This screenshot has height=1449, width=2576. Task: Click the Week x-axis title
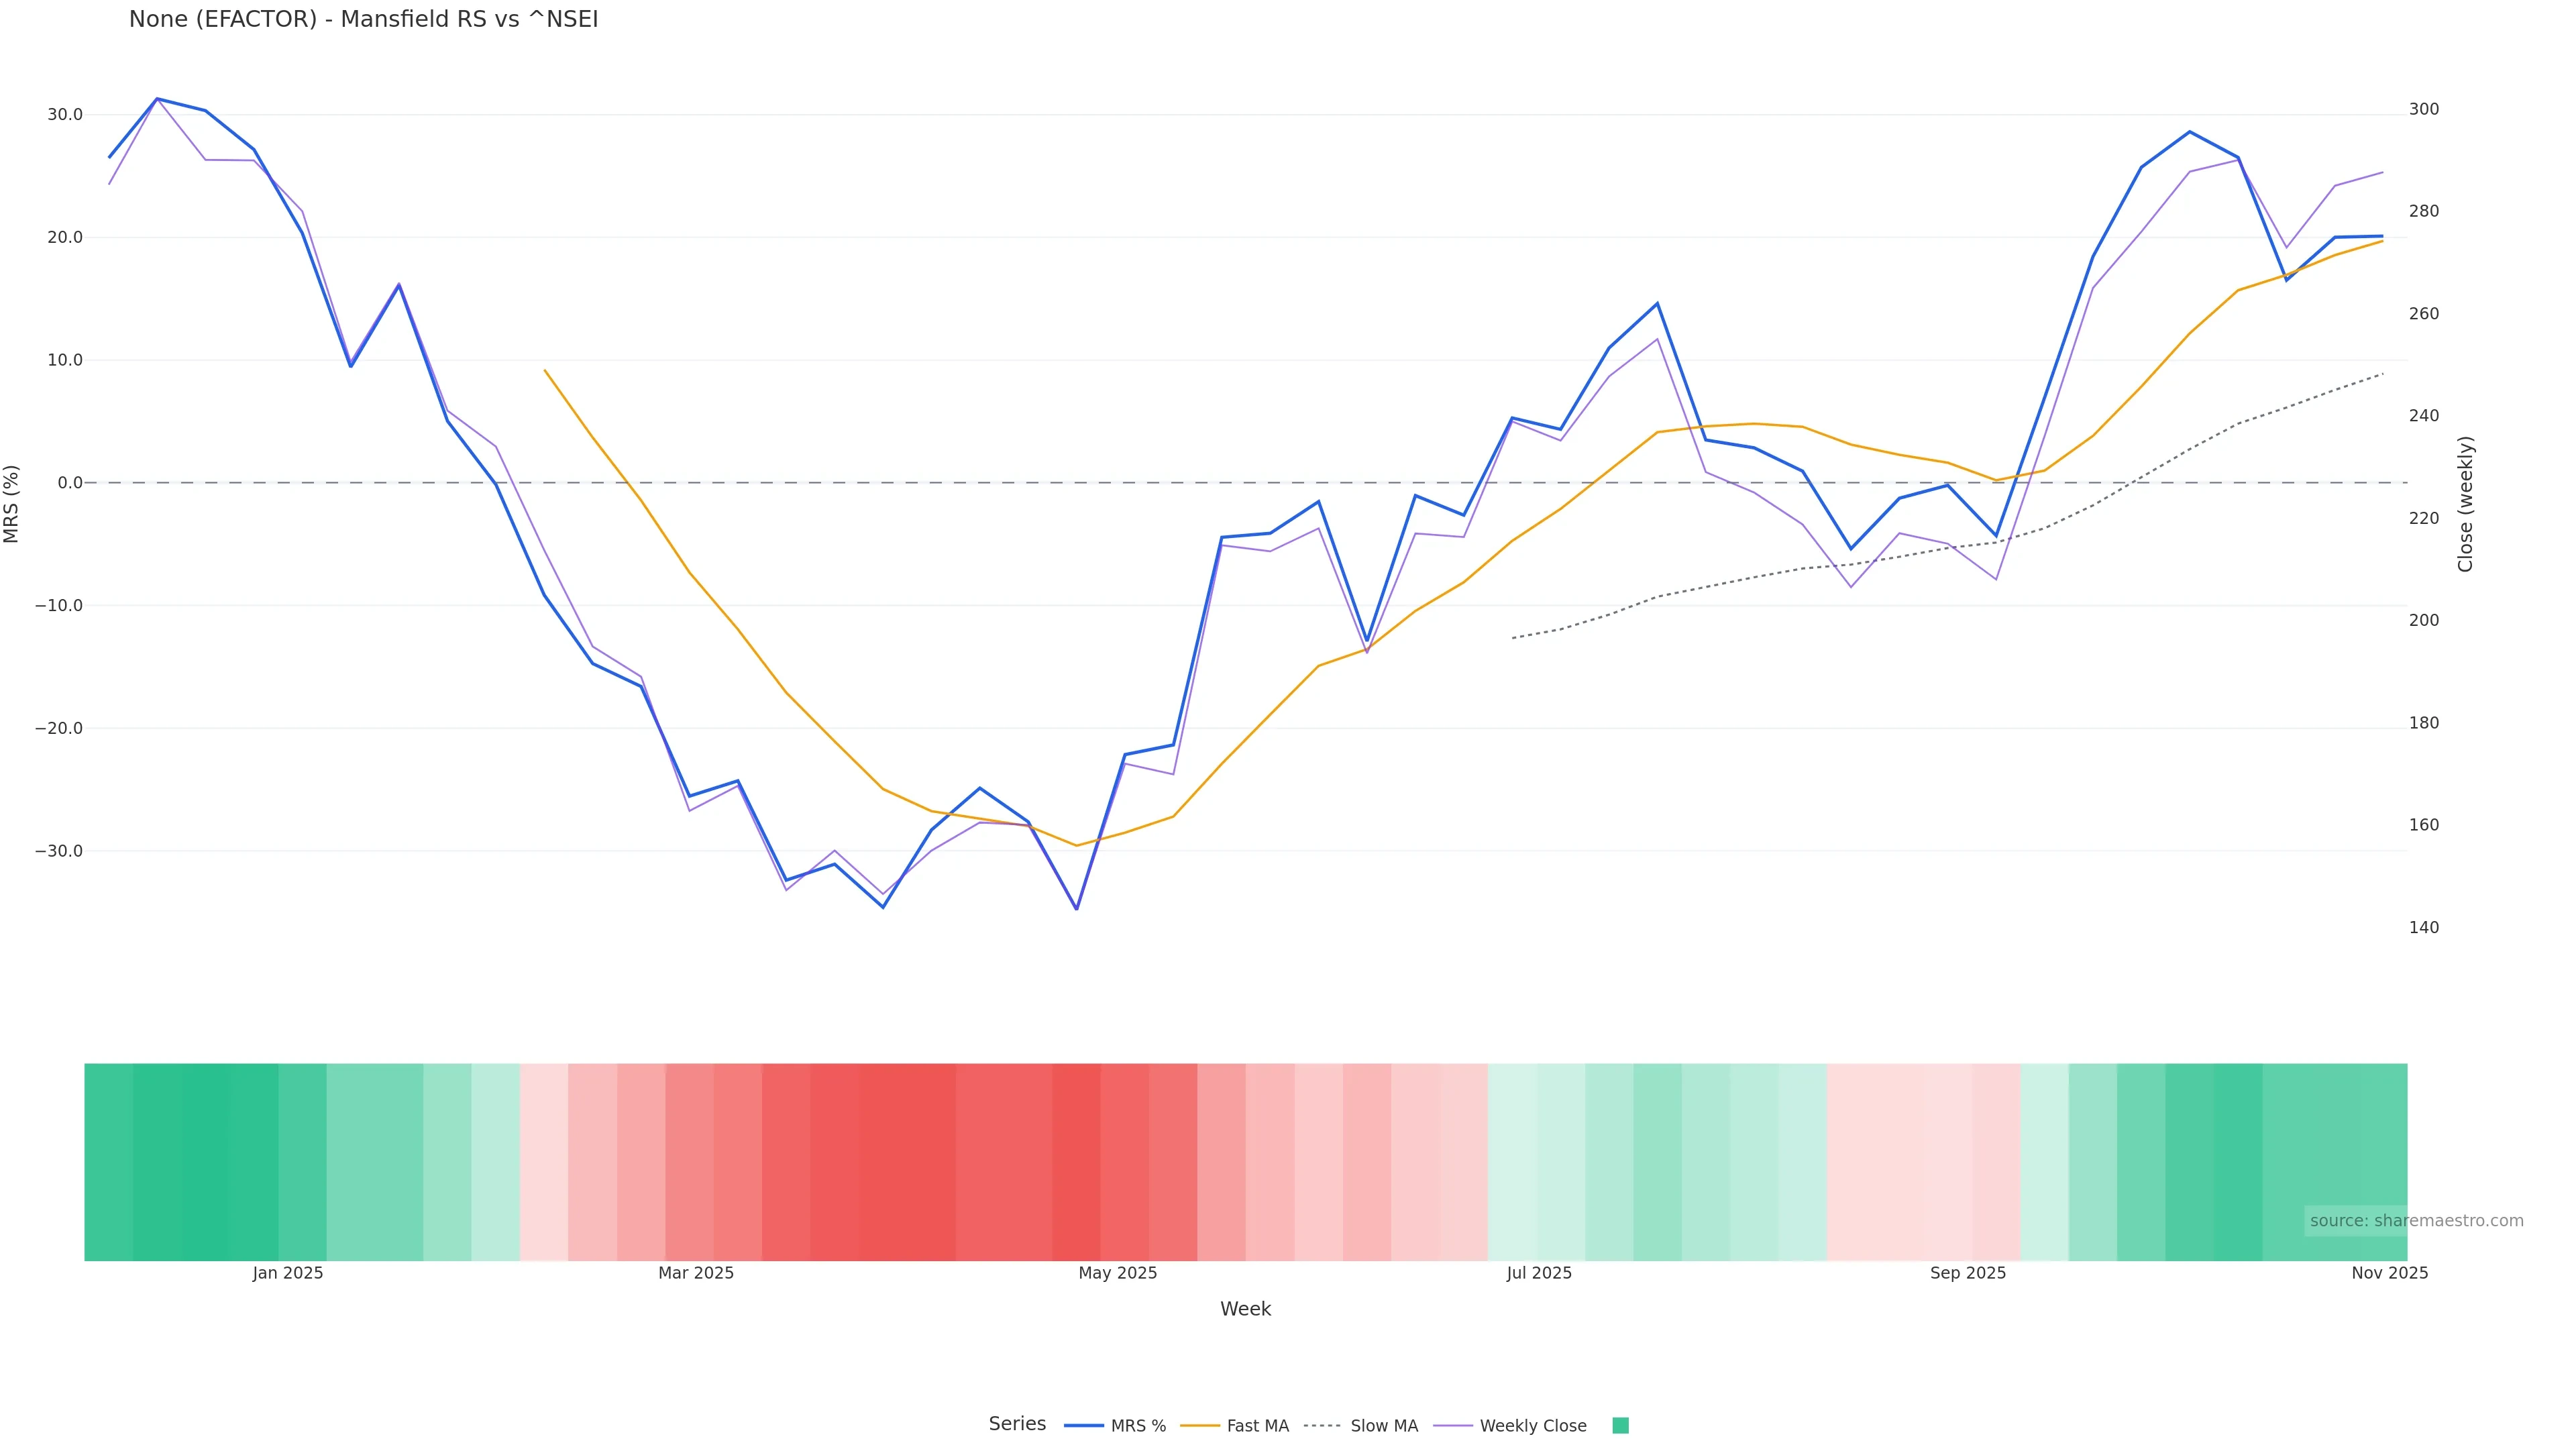(1245, 1309)
